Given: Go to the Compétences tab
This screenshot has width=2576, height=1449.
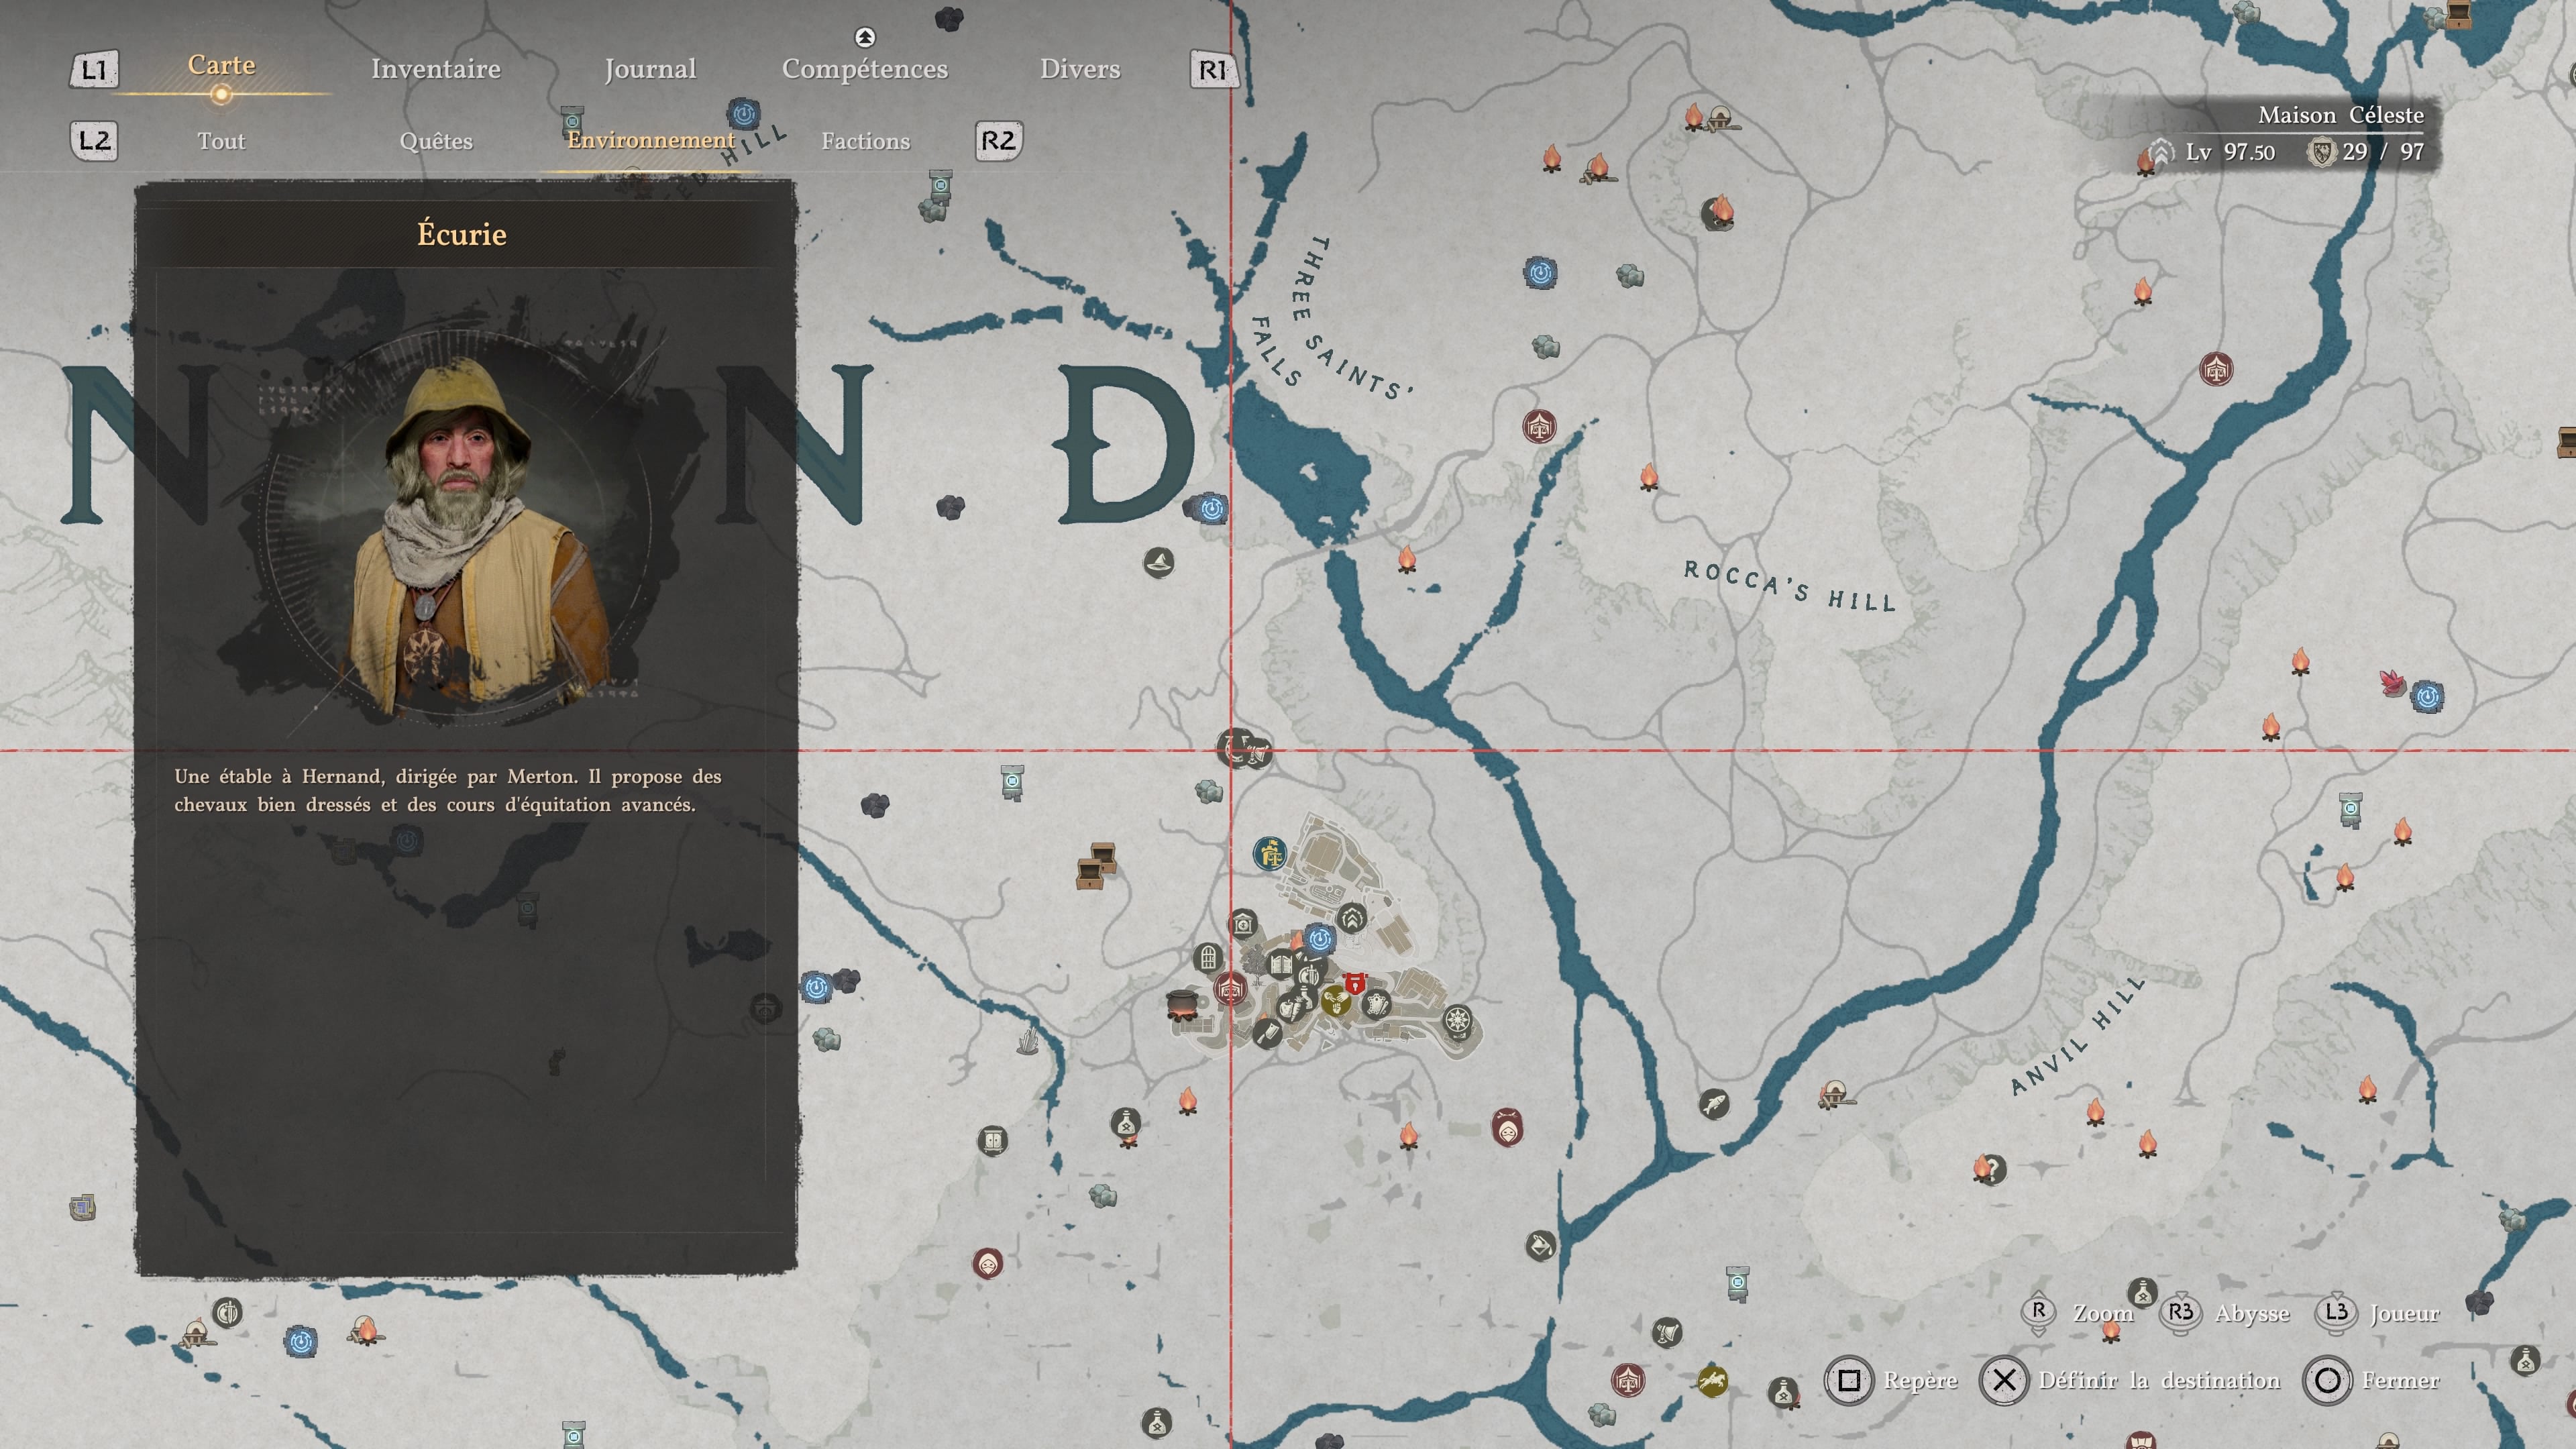Looking at the screenshot, I should (x=865, y=69).
